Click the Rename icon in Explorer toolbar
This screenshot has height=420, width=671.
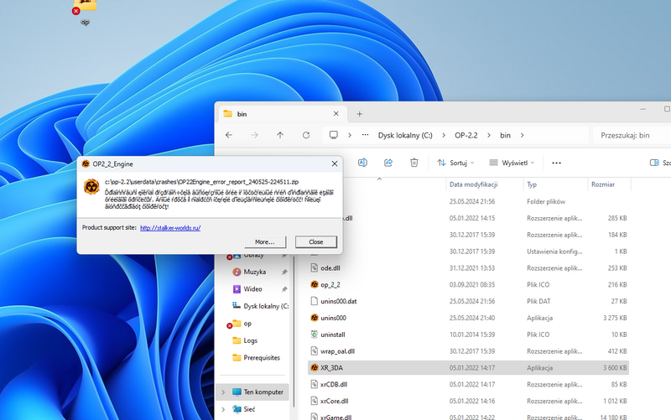coord(363,163)
